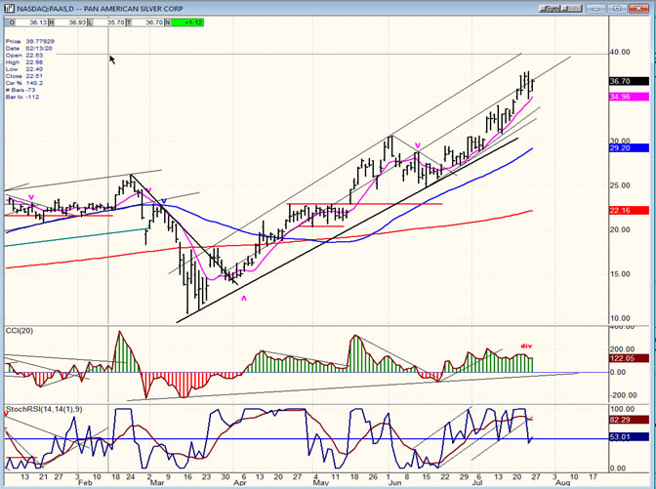The image size is (656, 489).
Task: Select the blue 29.20 moving average tag
Action: pyautogui.click(x=635, y=149)
